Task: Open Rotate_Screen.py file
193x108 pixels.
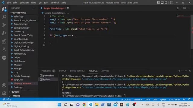Action: pyautogui.click(x=22, y=76)
